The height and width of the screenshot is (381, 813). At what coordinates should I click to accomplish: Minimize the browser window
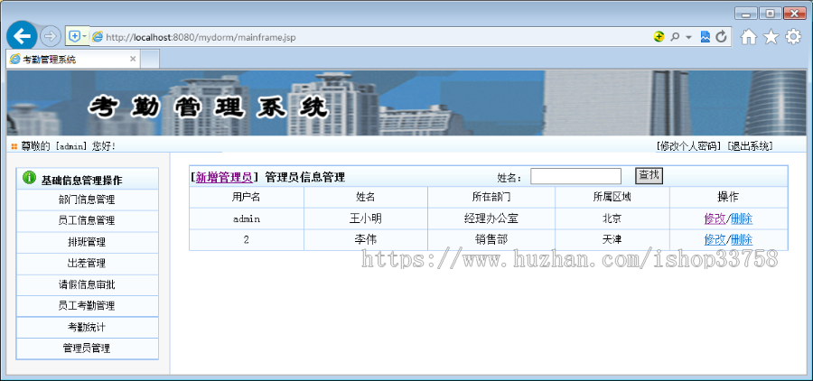coord(745,13)
